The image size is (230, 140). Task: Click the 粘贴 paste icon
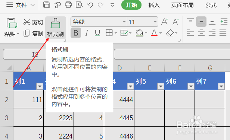click(12, 23)
